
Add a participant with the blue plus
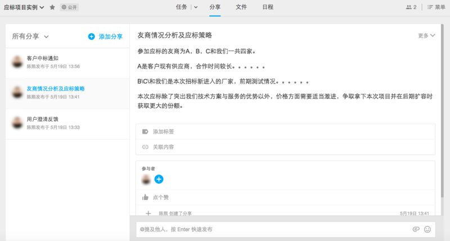(x=159, y=179)
